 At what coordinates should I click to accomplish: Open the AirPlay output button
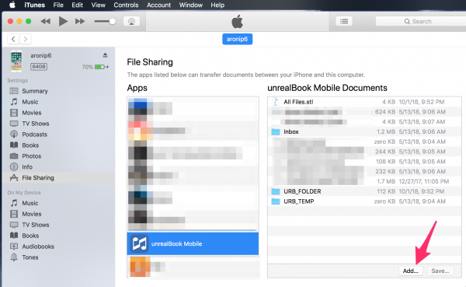tap(132, 21)
